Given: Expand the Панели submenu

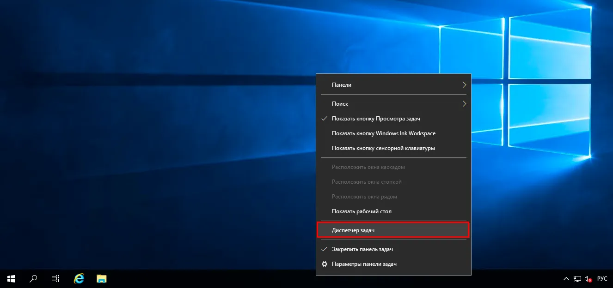Looking at the screenshot, I should click(393, 85).
